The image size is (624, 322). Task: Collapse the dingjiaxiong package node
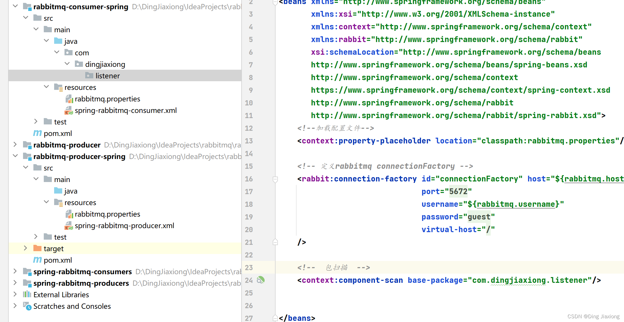tap(67, 64)
